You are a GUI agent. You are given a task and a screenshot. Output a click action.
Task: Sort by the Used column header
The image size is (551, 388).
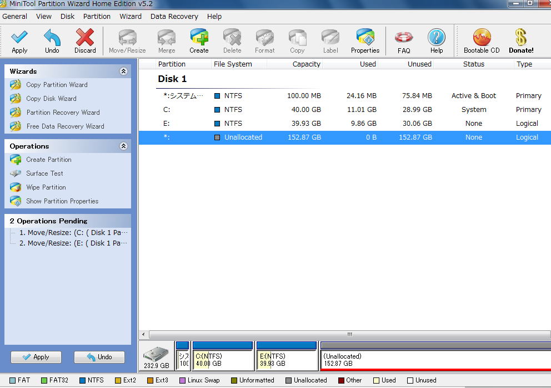point(350,64)
